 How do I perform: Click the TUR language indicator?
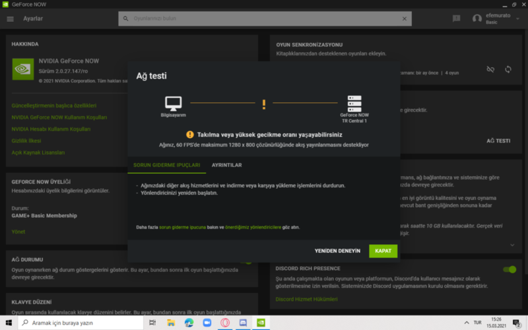pos(477,323)
